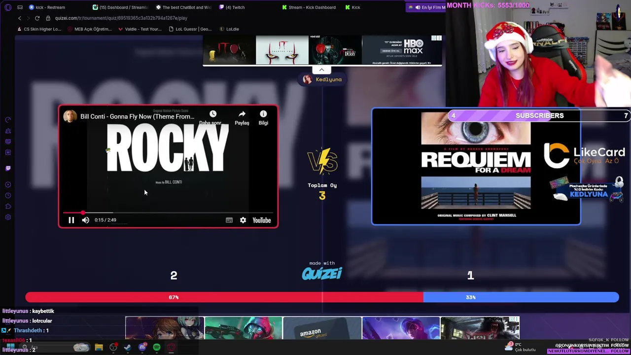Click the Watch Later clock icon
The image size is (631, 355).
tap(213, 114)
